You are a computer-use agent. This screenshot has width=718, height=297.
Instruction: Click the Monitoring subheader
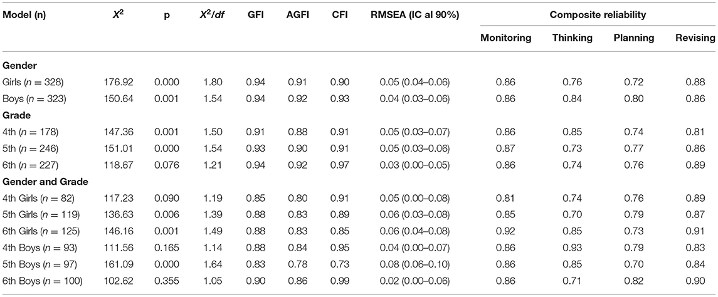click(505, 38)
